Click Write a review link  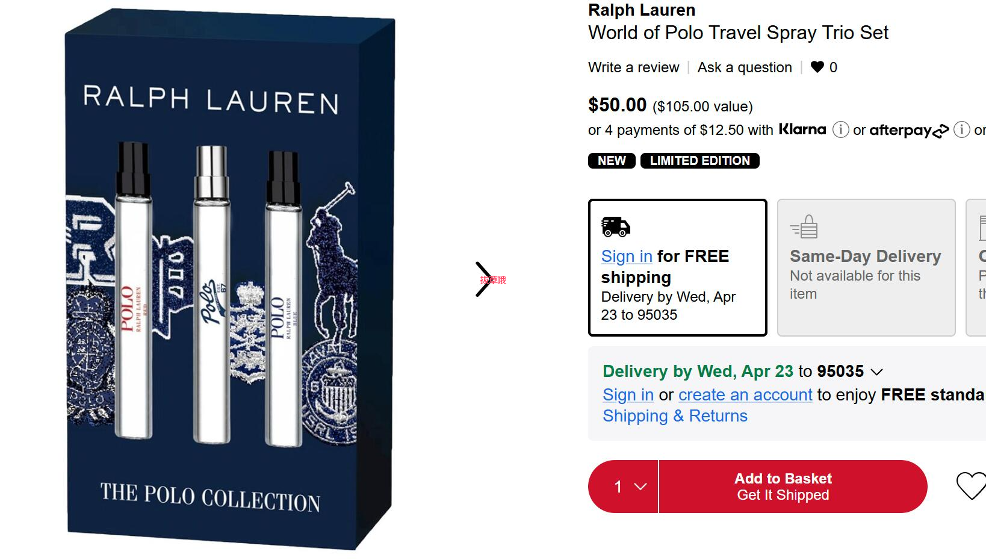pos(633,67)
